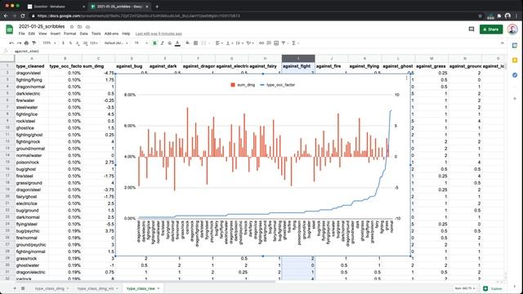Open the font family dropdown
The width and height of the screenshot is (523, 294).
[116, 43]
